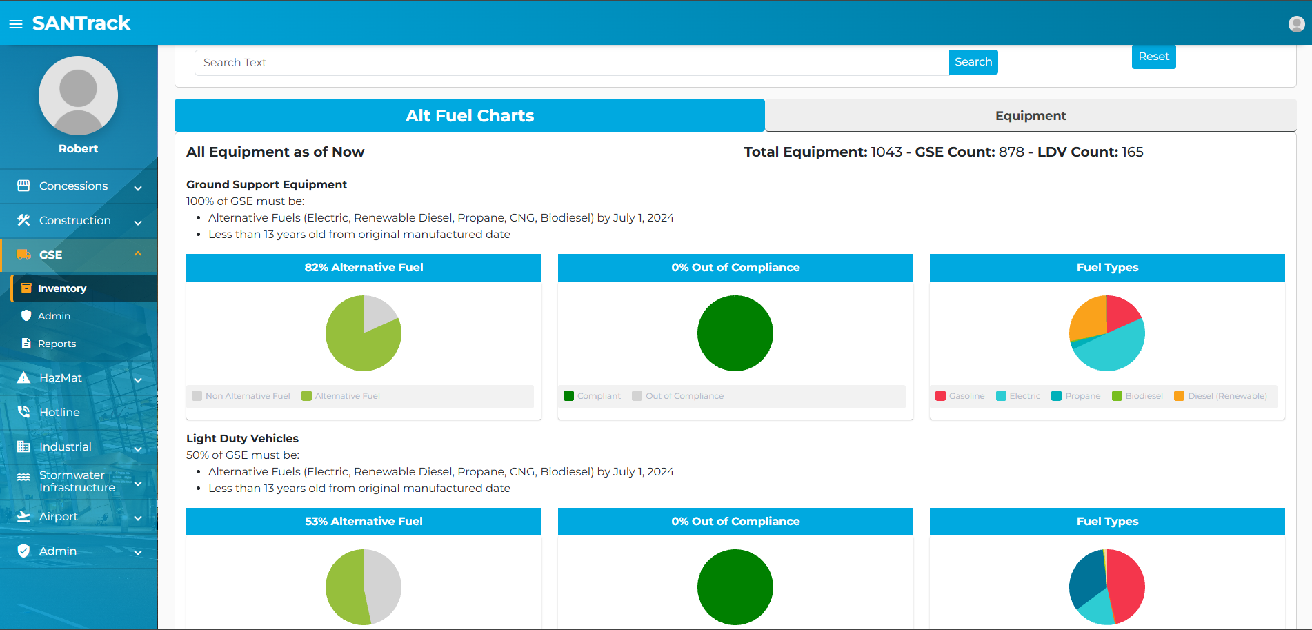This screenshot has width=1312, height=630.
Task: Switch to the Alt Fuel Charts tab
Action: [x=470, y=115]
